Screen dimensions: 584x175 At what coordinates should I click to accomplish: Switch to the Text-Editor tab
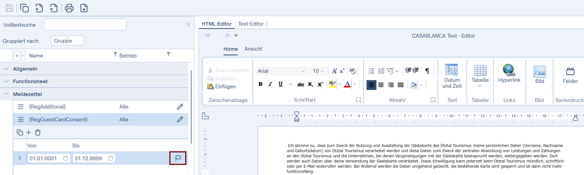pyautogui.click(x=251, y=24)
